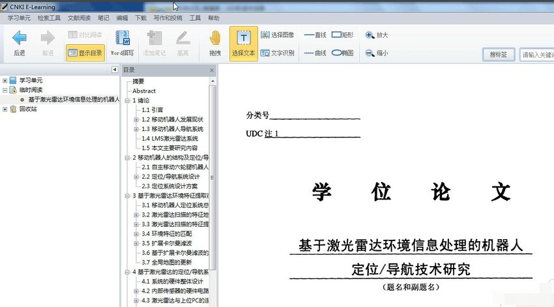Expand section 1.3 移动机器人导航系统

point(136,129)
